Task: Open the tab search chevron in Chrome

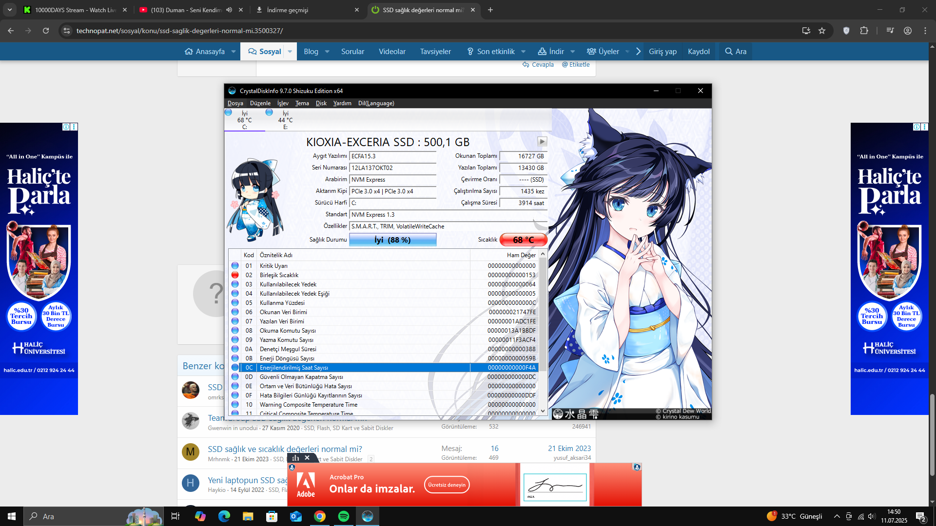Action: [x=9, y=10]
